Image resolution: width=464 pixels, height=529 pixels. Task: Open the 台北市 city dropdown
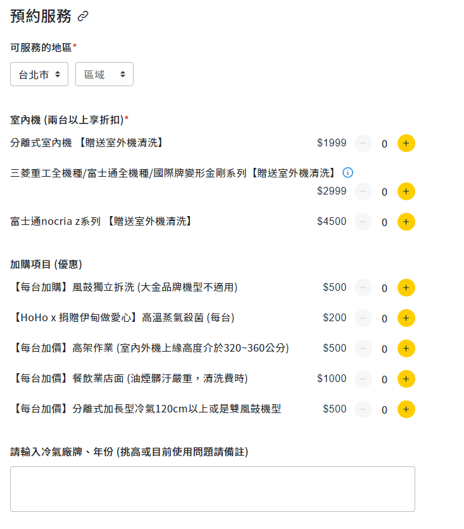[39, 74]
